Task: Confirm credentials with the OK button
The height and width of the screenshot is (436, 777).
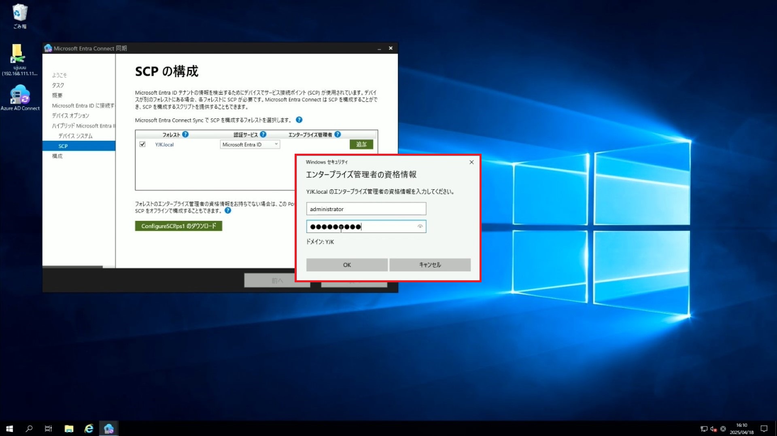Action: pyautogui.click(x=347, y=265)
